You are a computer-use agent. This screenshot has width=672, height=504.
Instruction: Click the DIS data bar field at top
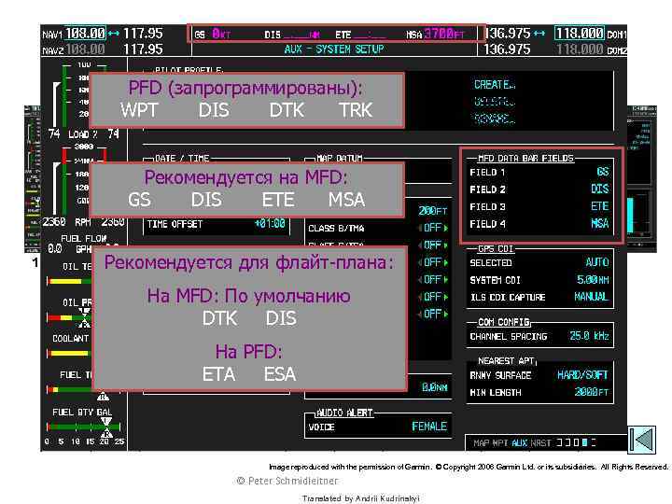(293, 35)
